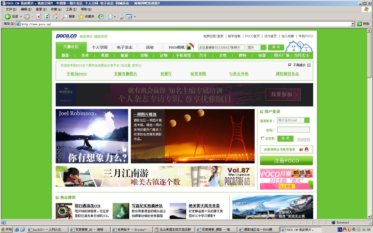373x233 pixels.
Task: Open the Mail button dropdown arrow
Action: (x=115, y=17)
